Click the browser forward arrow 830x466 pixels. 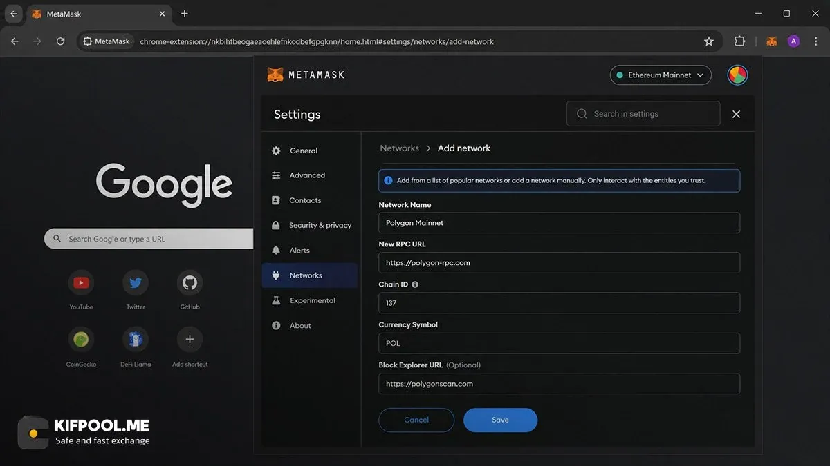(37, 41)
